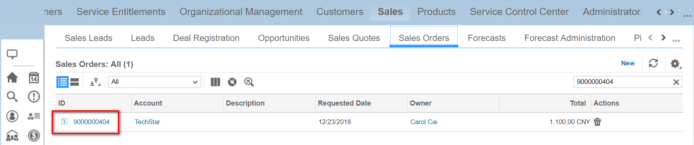Expand the All filter dropdown
The width and height of the screenshot is (694, 145).
tap(155, 82)
